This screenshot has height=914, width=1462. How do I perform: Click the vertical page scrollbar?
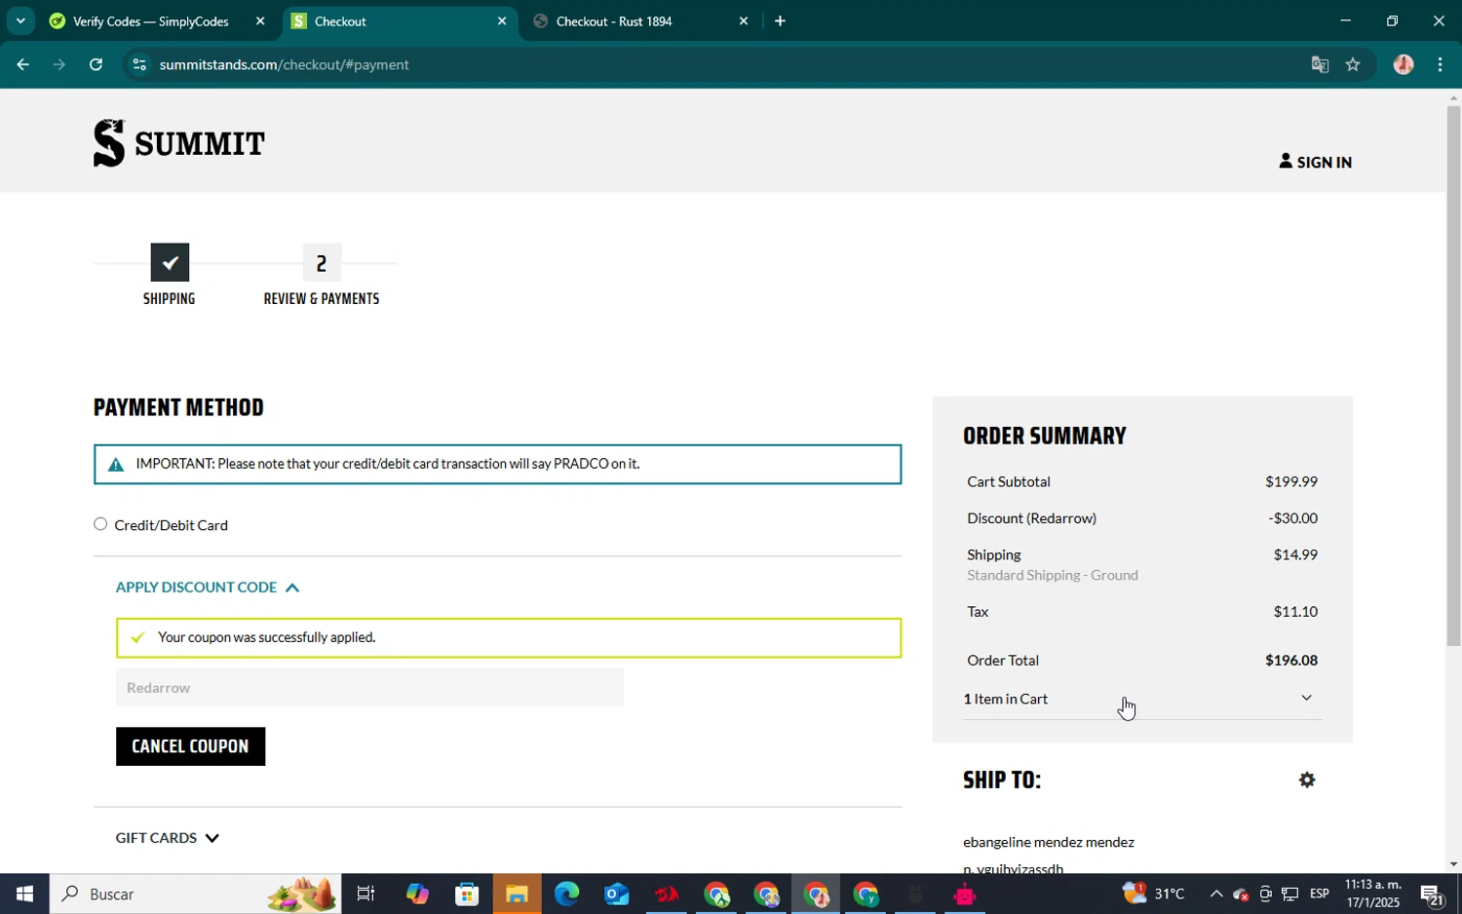tap(1453, 376)
